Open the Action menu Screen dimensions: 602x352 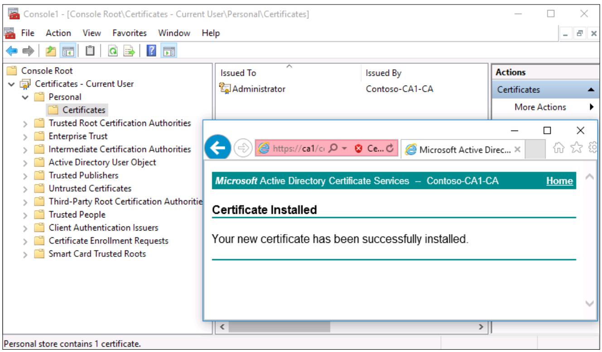(58, 33)
